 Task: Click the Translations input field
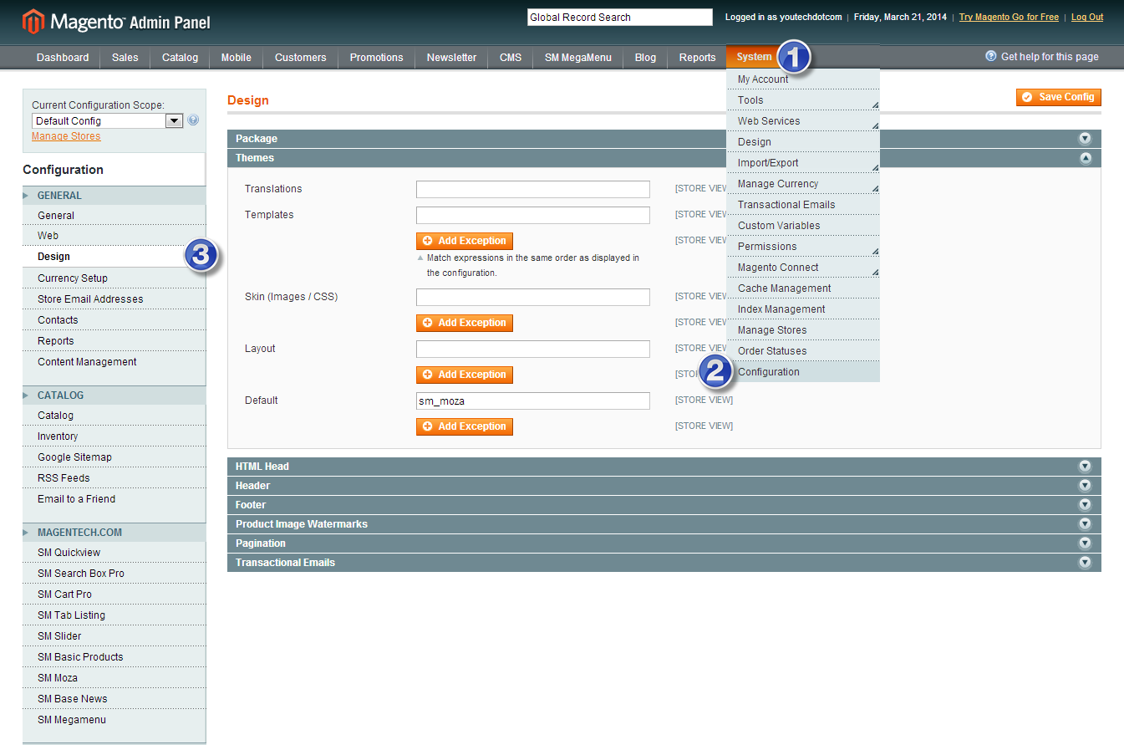533,189
